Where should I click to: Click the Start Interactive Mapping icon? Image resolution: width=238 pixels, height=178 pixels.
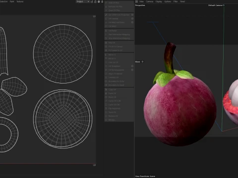106,35
